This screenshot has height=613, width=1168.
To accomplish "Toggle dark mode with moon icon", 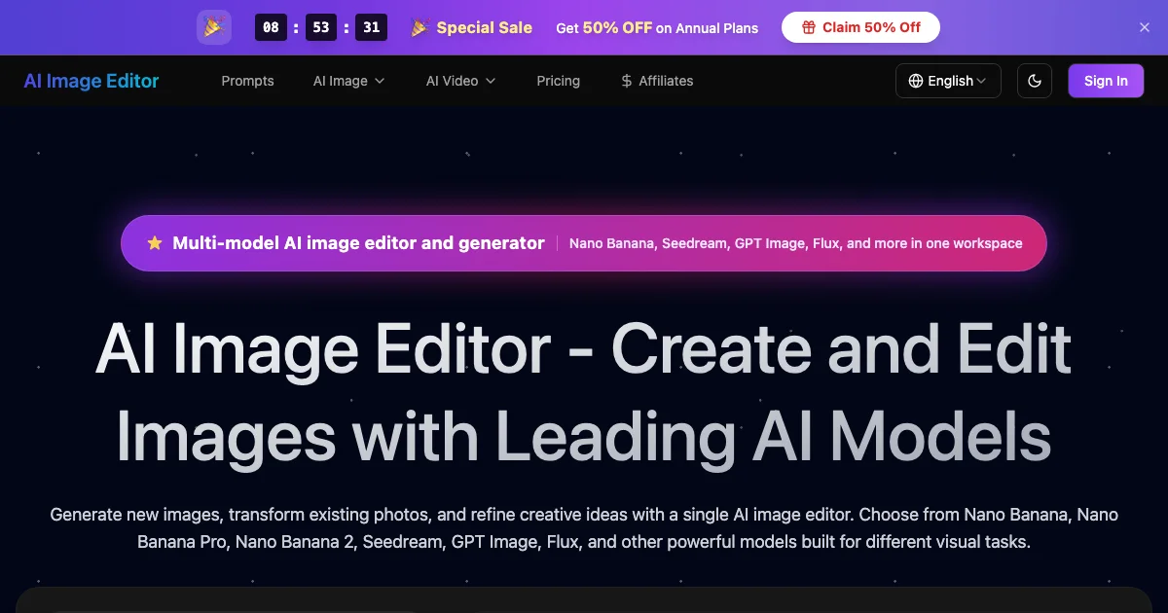I will coord(1035,81).
